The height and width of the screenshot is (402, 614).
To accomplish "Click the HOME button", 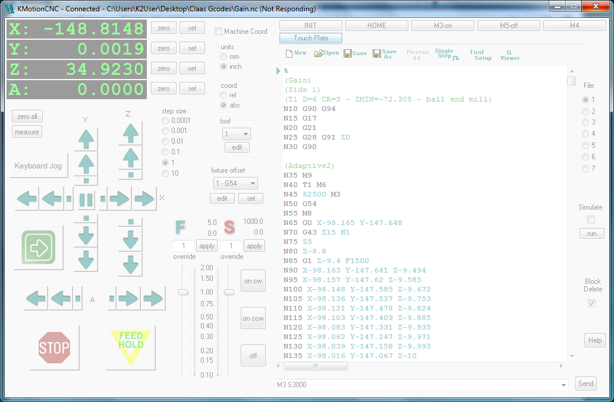I will [376, 26].
